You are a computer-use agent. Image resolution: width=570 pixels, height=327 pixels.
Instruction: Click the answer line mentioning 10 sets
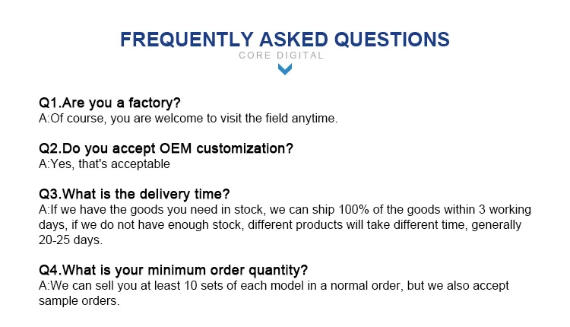pyautogui.click(x=274, y=285)
